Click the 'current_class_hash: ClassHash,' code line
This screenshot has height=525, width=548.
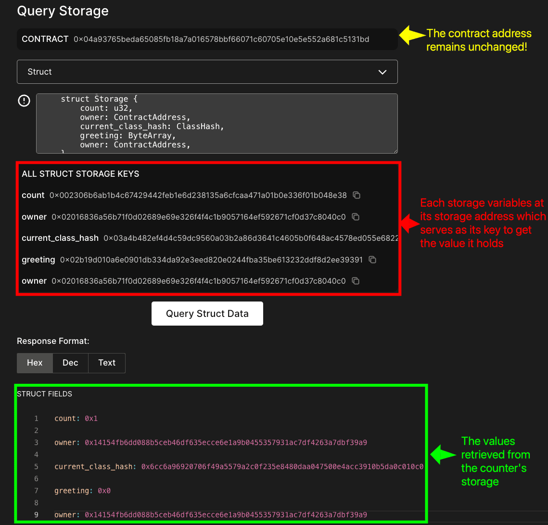pos(152,126)
